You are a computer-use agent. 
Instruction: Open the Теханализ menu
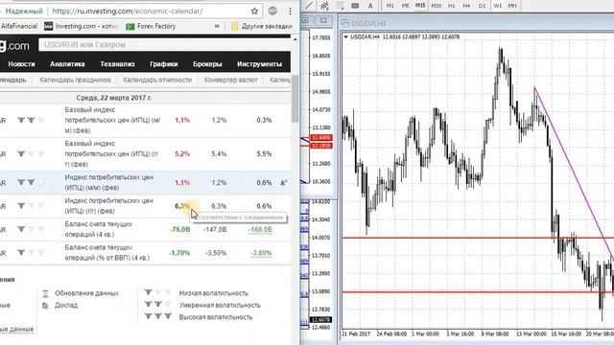point(117,64)
